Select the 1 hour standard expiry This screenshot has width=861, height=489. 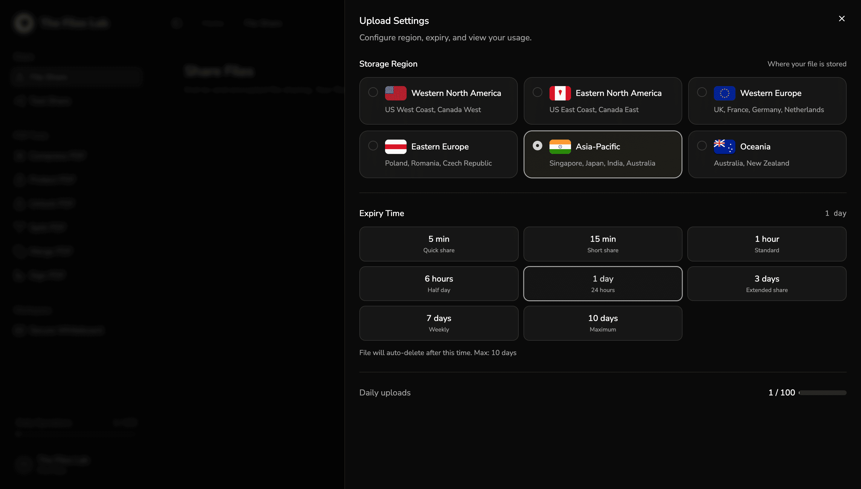[767, 244]
